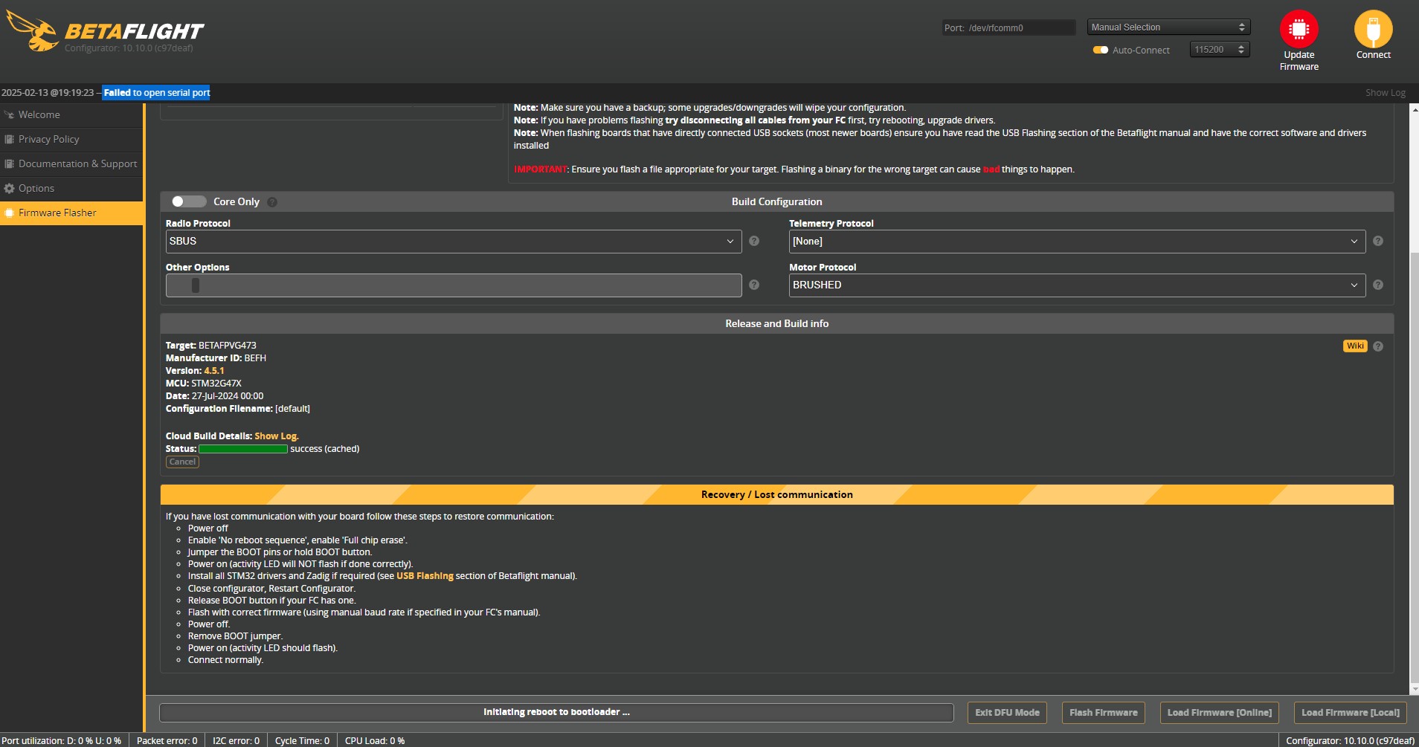Click the Wiki button
Image resolution: width=1419 pixels, height=747 pixels.
pos(1355,346)
